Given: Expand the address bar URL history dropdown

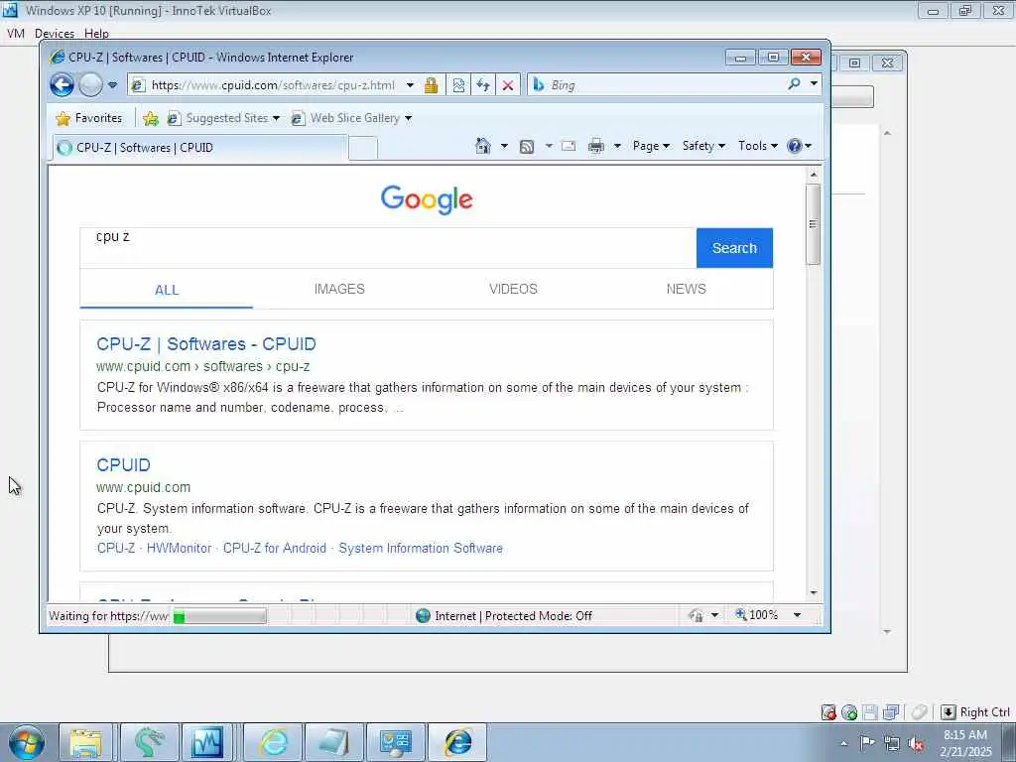Looking at the screenshot, I should coord(410,85).
